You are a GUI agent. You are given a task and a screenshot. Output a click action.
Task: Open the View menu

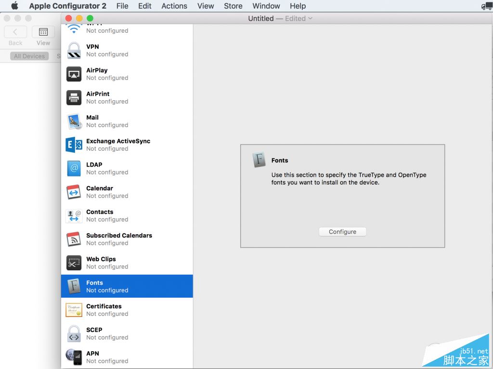206,6
